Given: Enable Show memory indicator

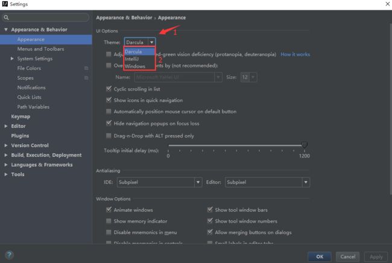Looking at the screenshot, I should point(109,221).
